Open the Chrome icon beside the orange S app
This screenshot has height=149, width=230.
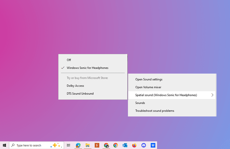tap(106, 145)
